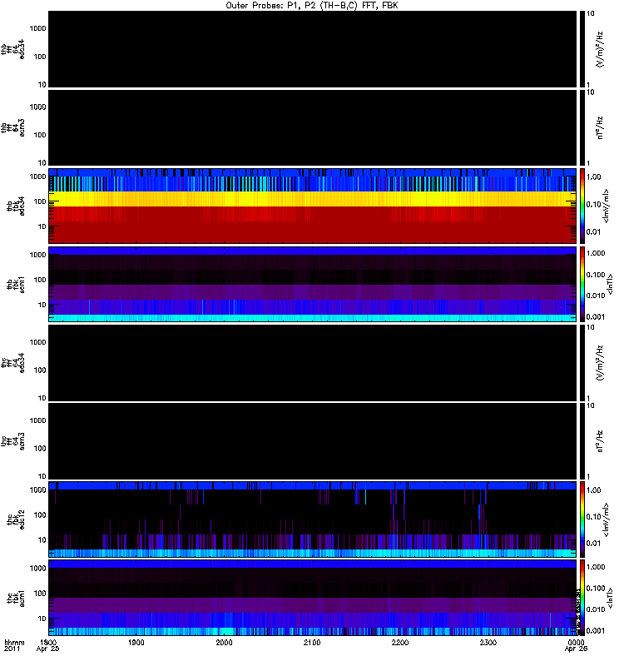Click the color bar beside thc fbk scm1 panel

582,598
